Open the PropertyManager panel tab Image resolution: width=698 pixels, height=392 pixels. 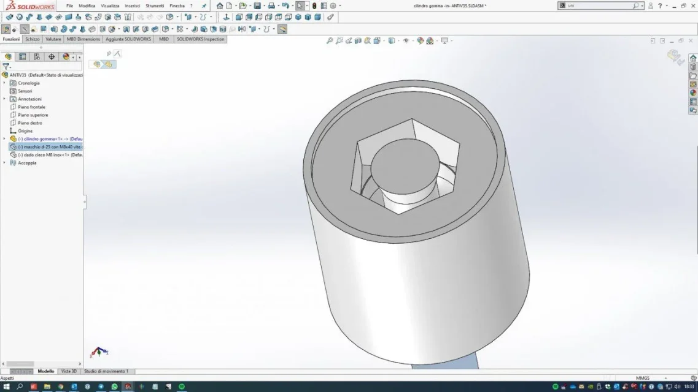22,57
